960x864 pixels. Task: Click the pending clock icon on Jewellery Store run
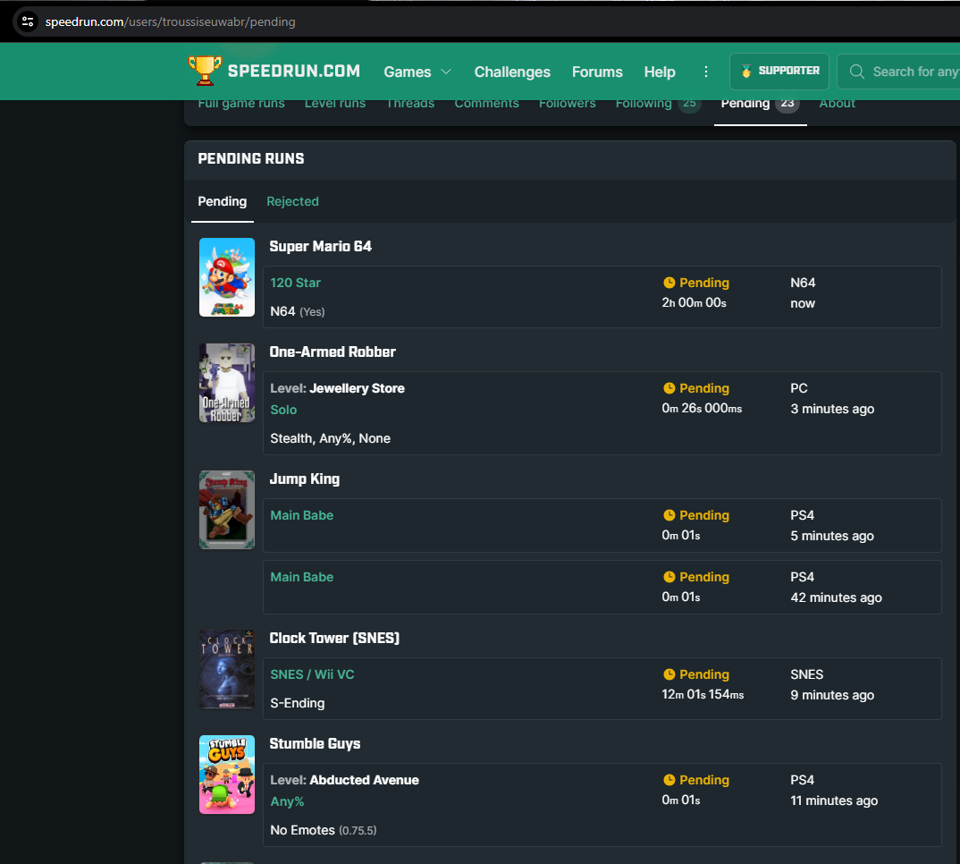point(669,388)
